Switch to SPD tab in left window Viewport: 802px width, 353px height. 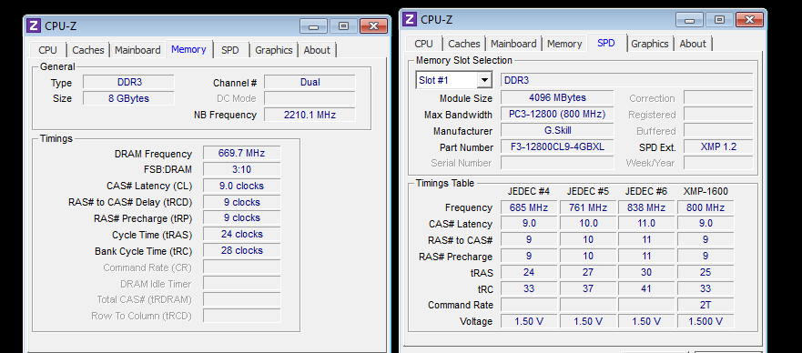tap(230, 50)
